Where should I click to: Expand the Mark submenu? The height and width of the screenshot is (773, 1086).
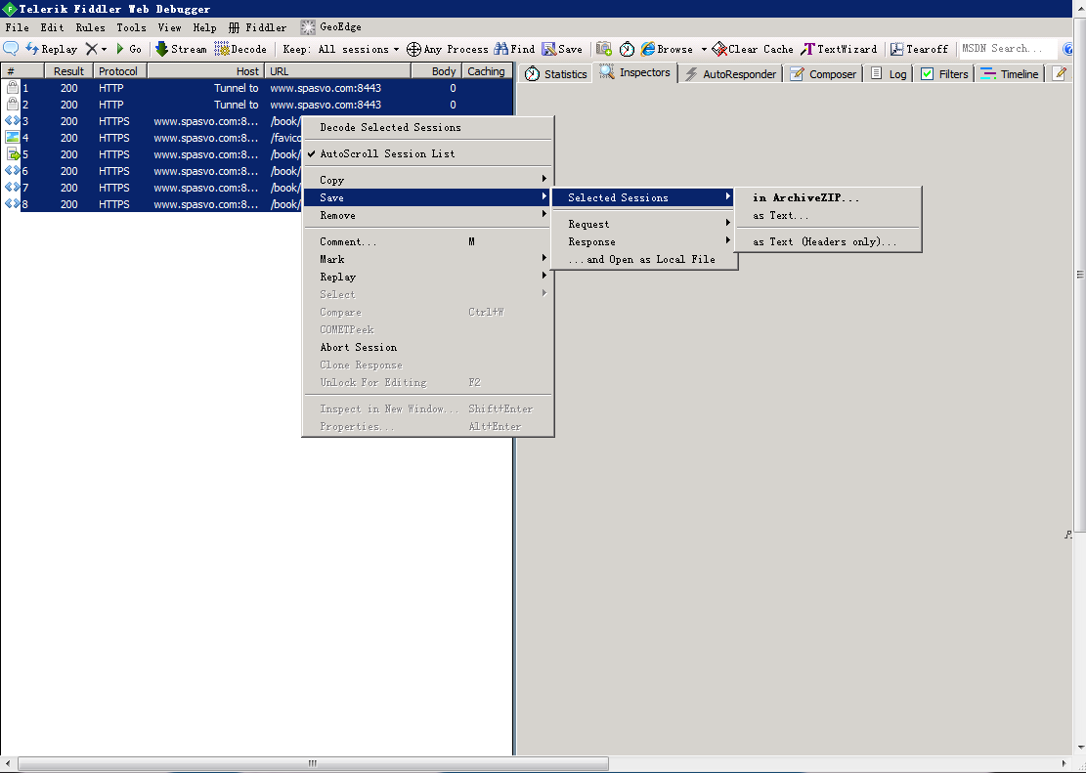click(x=428, y=259)
